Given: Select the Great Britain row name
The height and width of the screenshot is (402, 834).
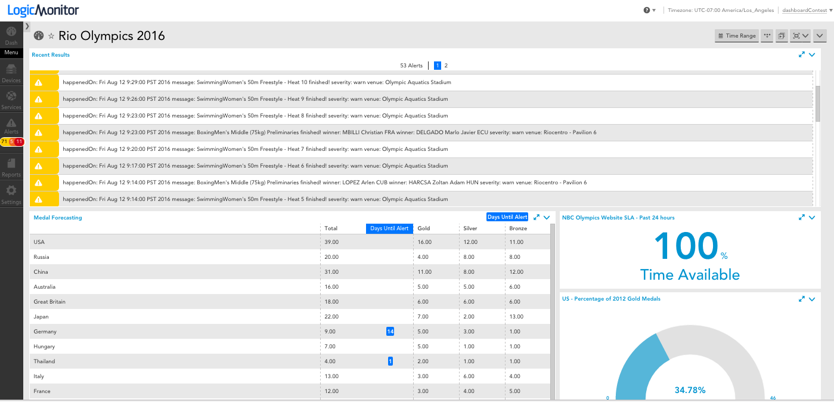Looking at the screenshot, I should pos(50,302).
